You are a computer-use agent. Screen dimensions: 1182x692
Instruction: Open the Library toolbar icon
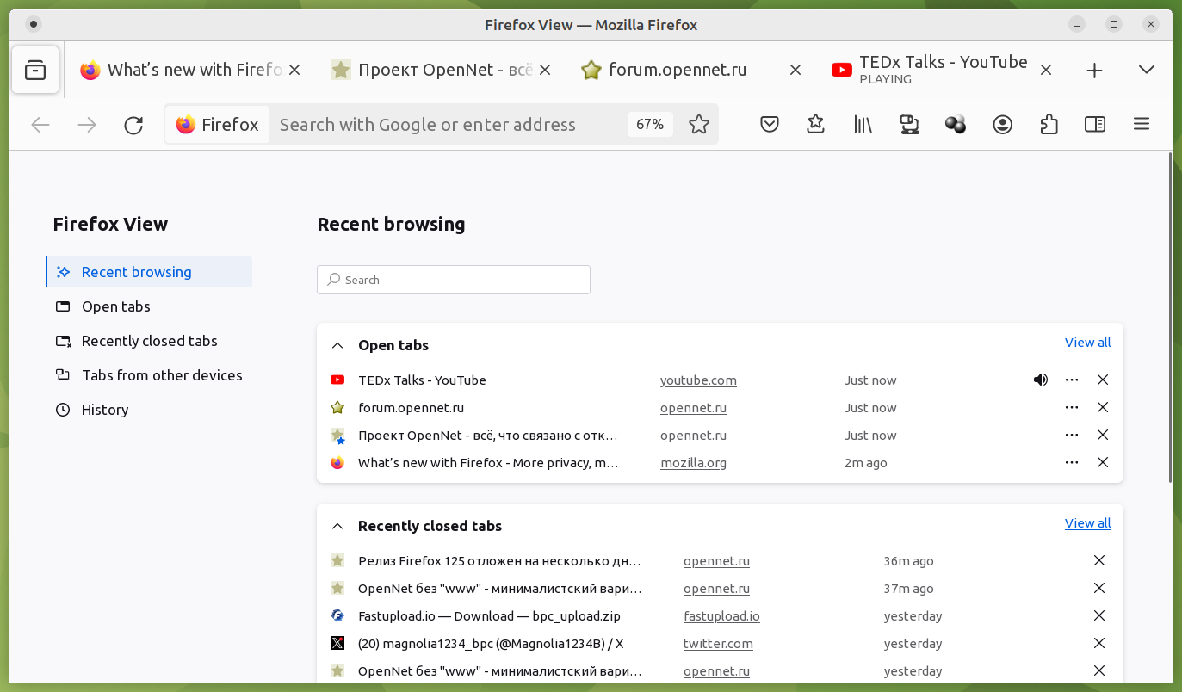click(863, 125)
